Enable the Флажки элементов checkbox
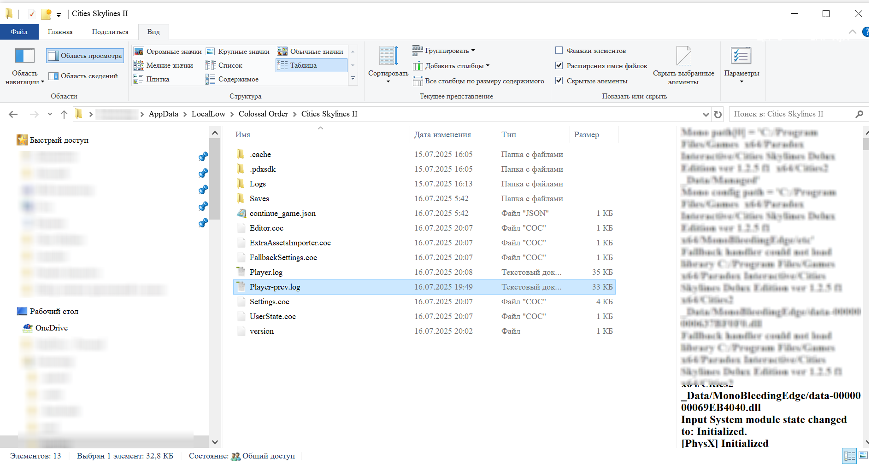This screenshot has width=871, height=464. (559, 51)
